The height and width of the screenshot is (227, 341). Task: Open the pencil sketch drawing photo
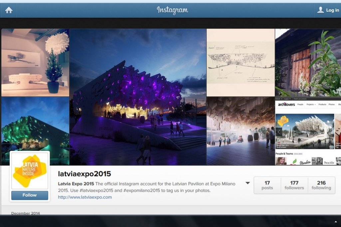[240, 62]
